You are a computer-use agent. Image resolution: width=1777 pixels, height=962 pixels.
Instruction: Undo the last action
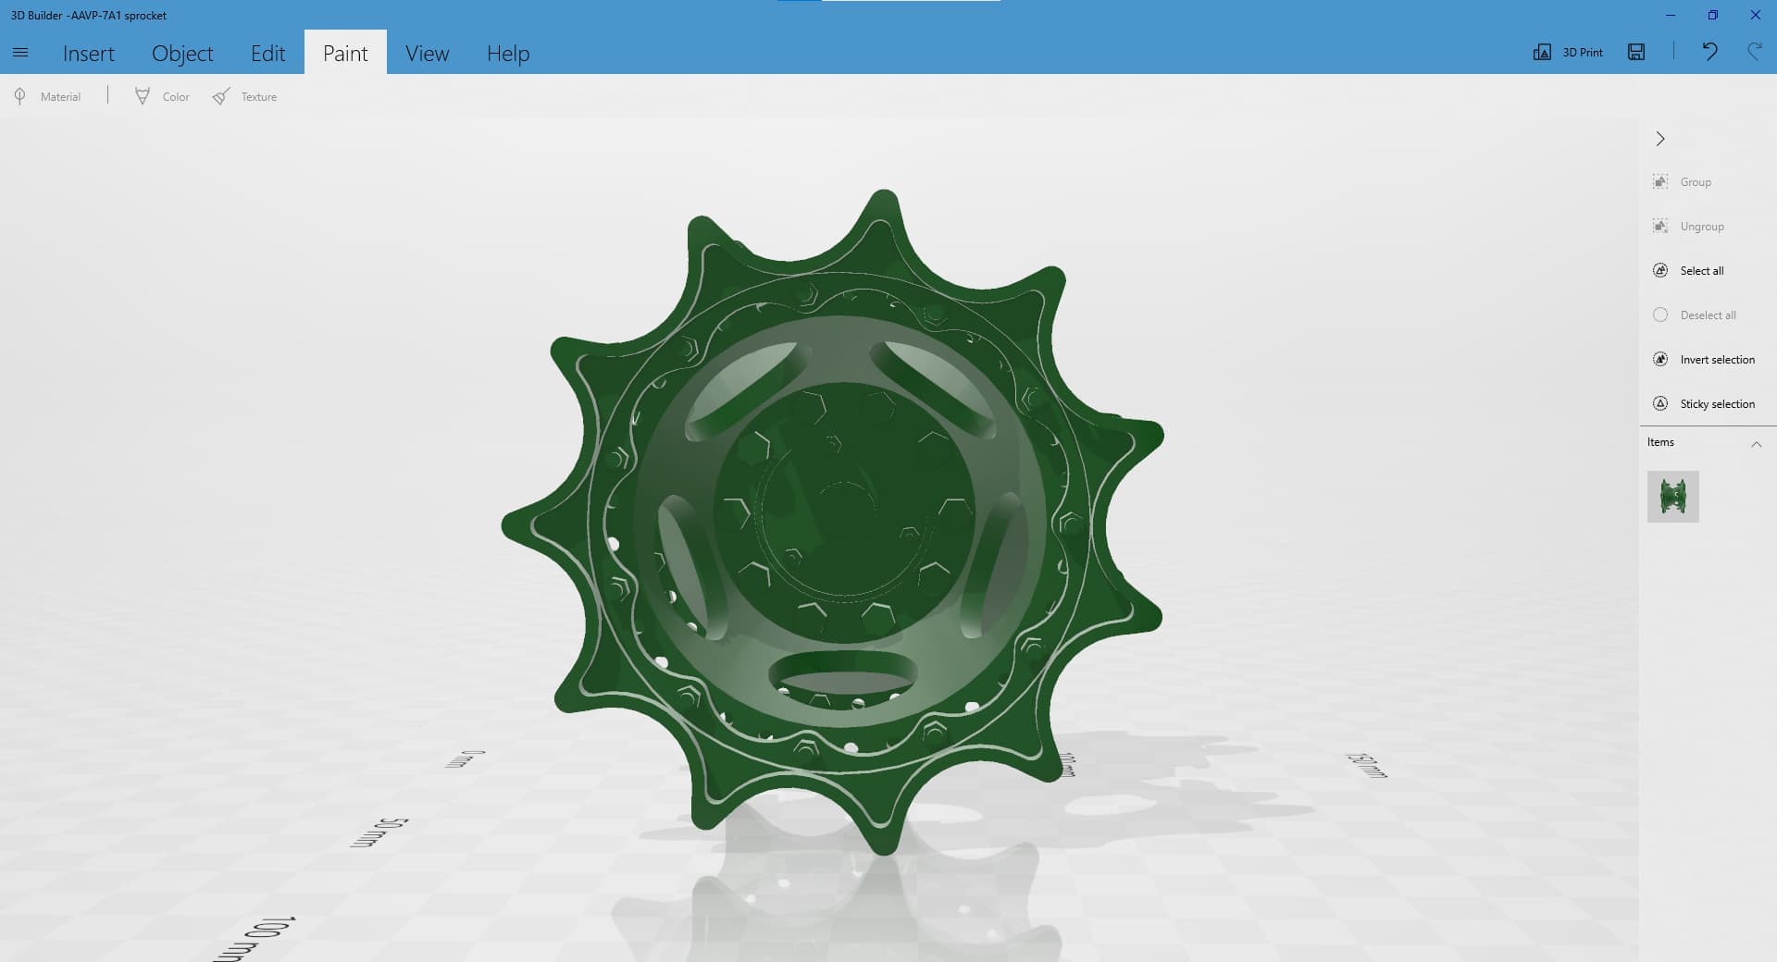coord(1709,53)
